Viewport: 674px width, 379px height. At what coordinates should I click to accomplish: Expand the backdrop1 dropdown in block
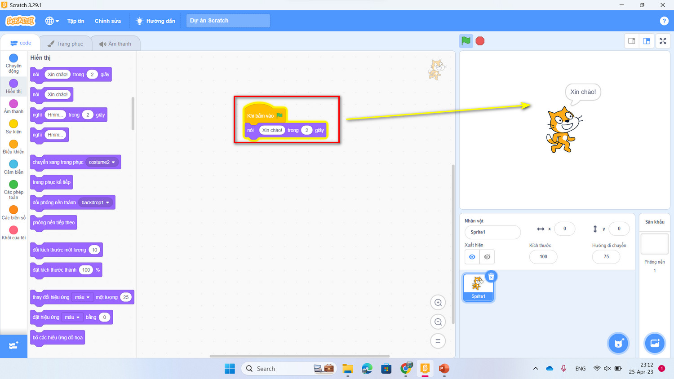point(95,203)
